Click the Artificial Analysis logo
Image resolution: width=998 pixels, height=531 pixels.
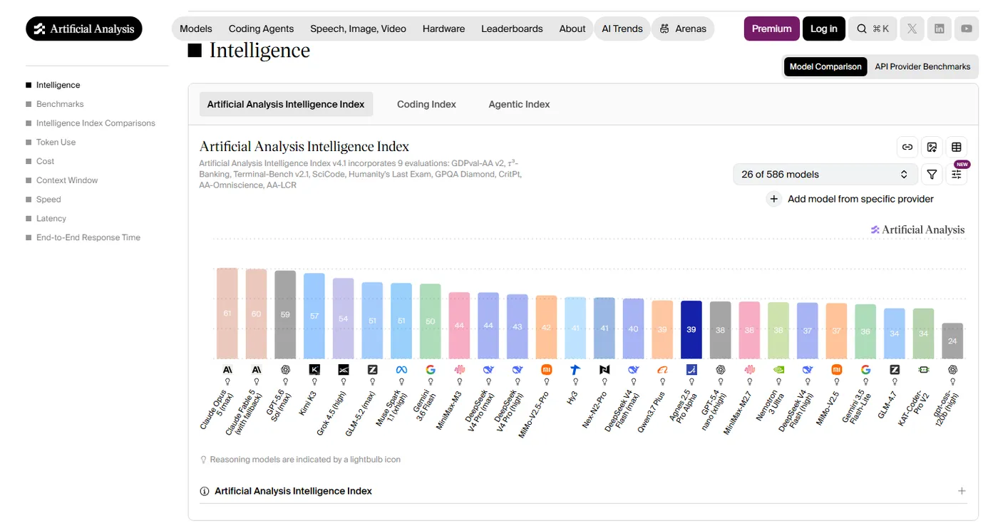84,29
